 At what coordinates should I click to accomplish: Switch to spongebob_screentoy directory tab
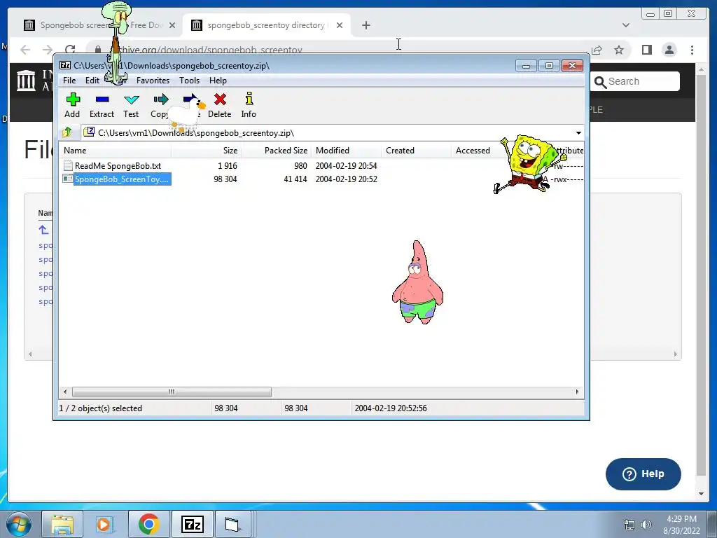[x=266, y=25]
